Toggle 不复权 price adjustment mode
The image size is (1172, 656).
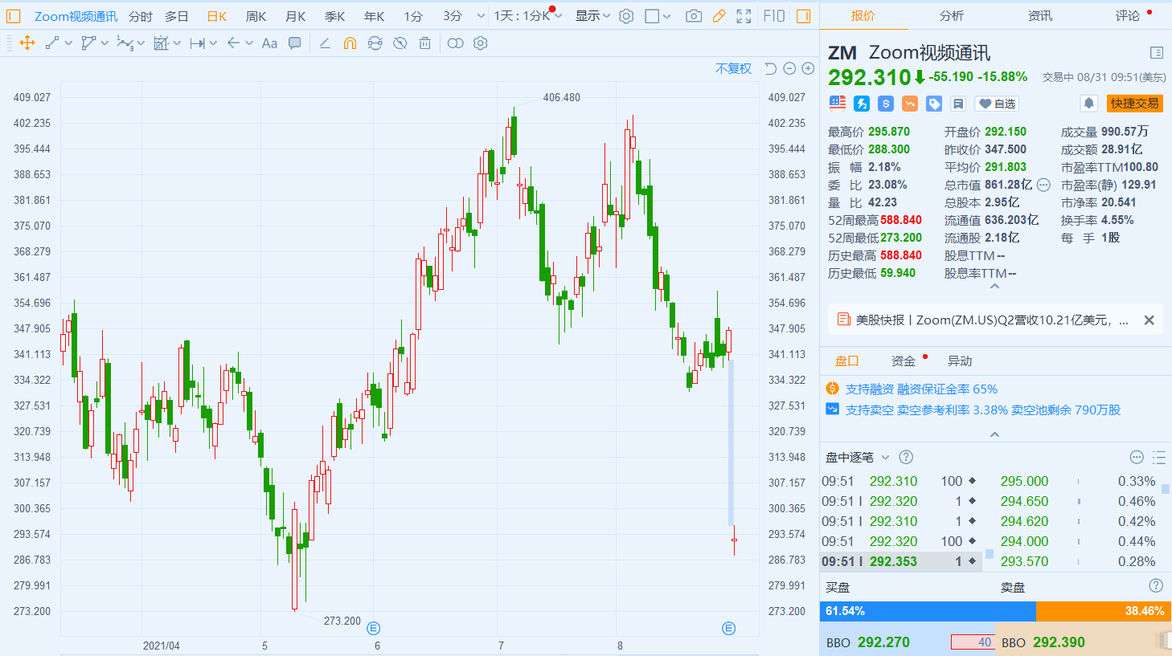click(x=733, y=69)
